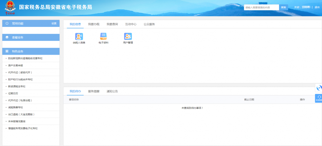322x146 pixels.
Task: Select the 我的待办 tab
Action: click(75, 91)
